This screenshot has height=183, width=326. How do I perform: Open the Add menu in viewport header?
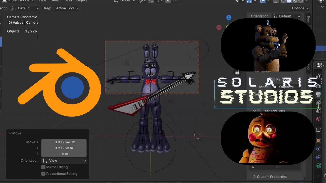coord(69,1)
